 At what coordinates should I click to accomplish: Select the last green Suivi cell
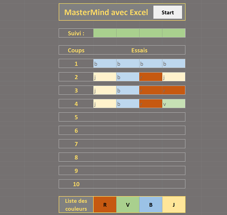pyautogui.click(x=174, y=33)
